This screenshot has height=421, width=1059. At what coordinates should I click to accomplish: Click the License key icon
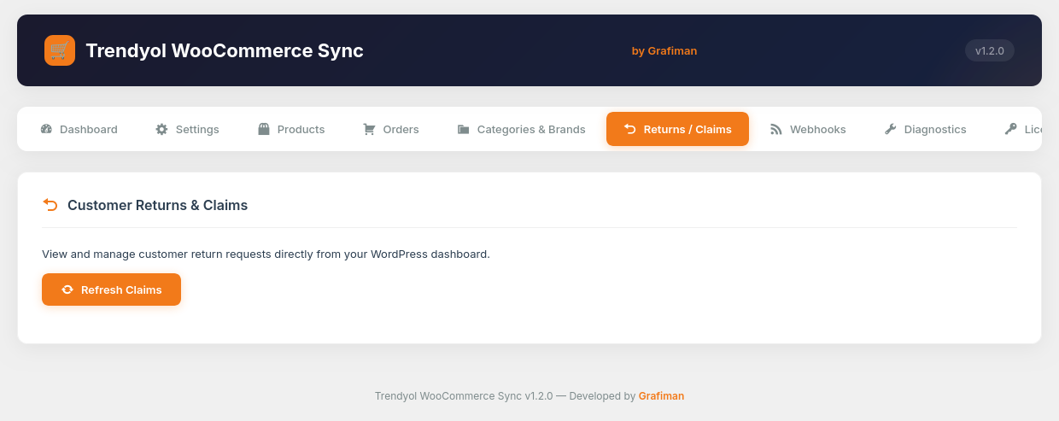1011,129
